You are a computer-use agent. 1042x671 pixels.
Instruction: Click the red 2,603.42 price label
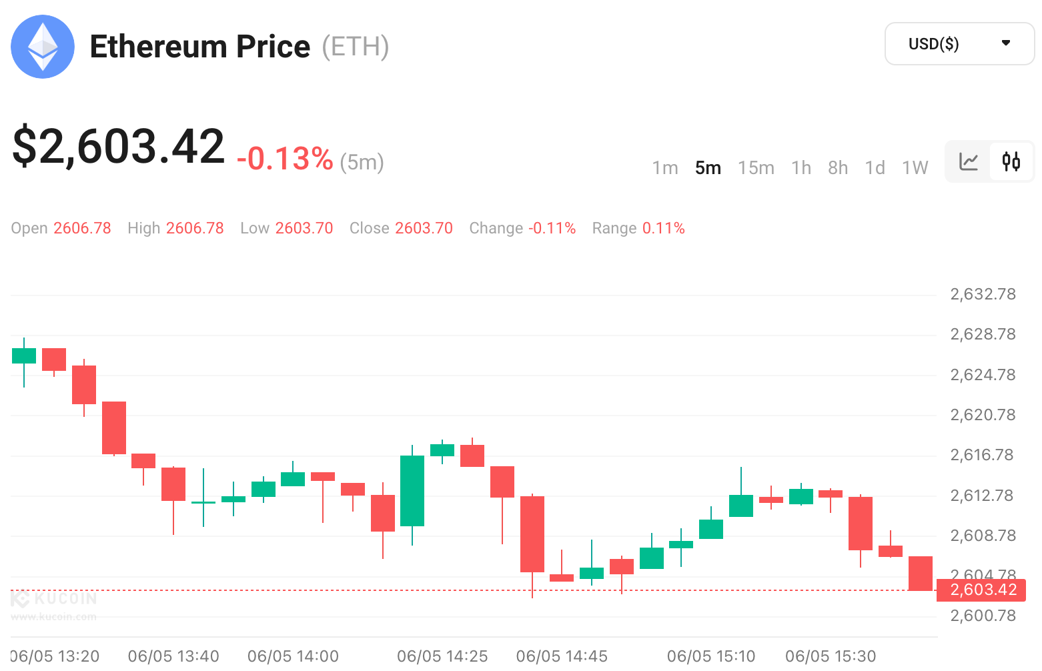(x=983, y=590)
